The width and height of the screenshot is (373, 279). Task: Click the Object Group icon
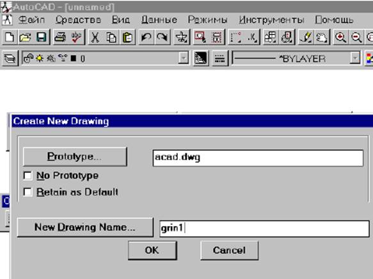216,37
